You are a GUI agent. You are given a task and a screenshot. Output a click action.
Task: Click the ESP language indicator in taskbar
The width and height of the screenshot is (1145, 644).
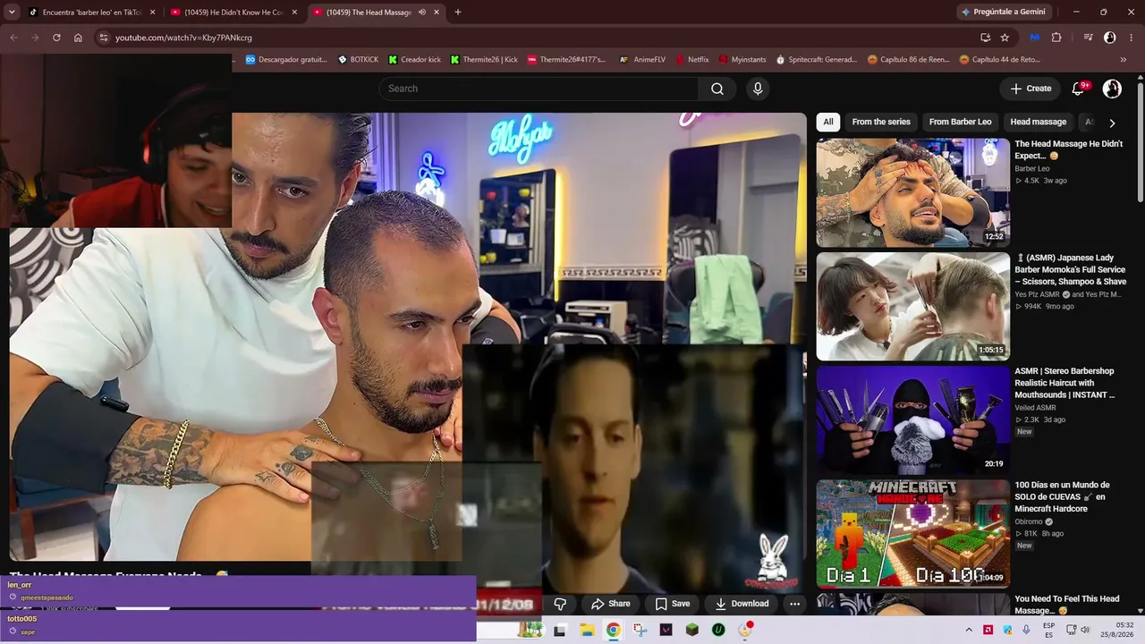coord(1048,630)
